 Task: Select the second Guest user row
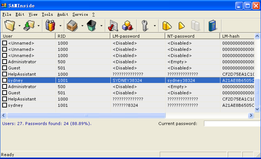pos(127,93)
